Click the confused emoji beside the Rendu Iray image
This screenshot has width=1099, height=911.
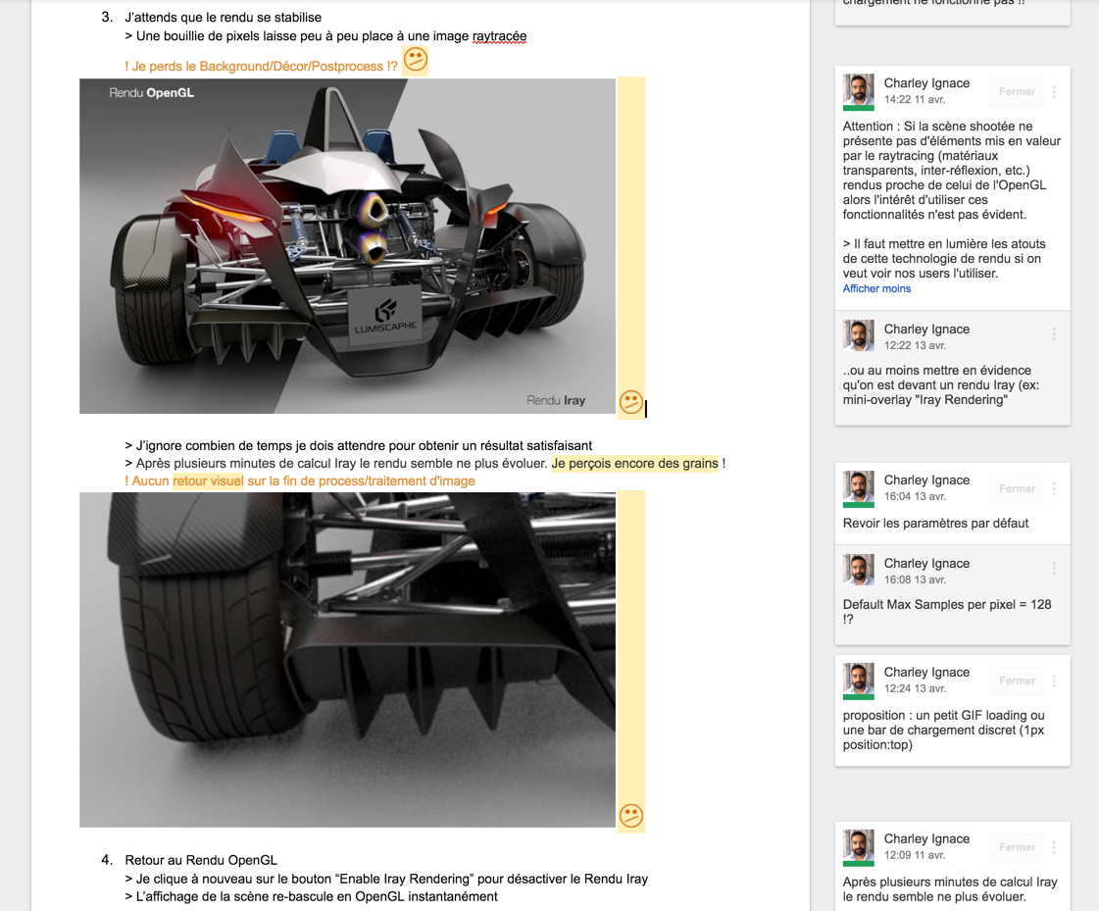tap(630, 402)
